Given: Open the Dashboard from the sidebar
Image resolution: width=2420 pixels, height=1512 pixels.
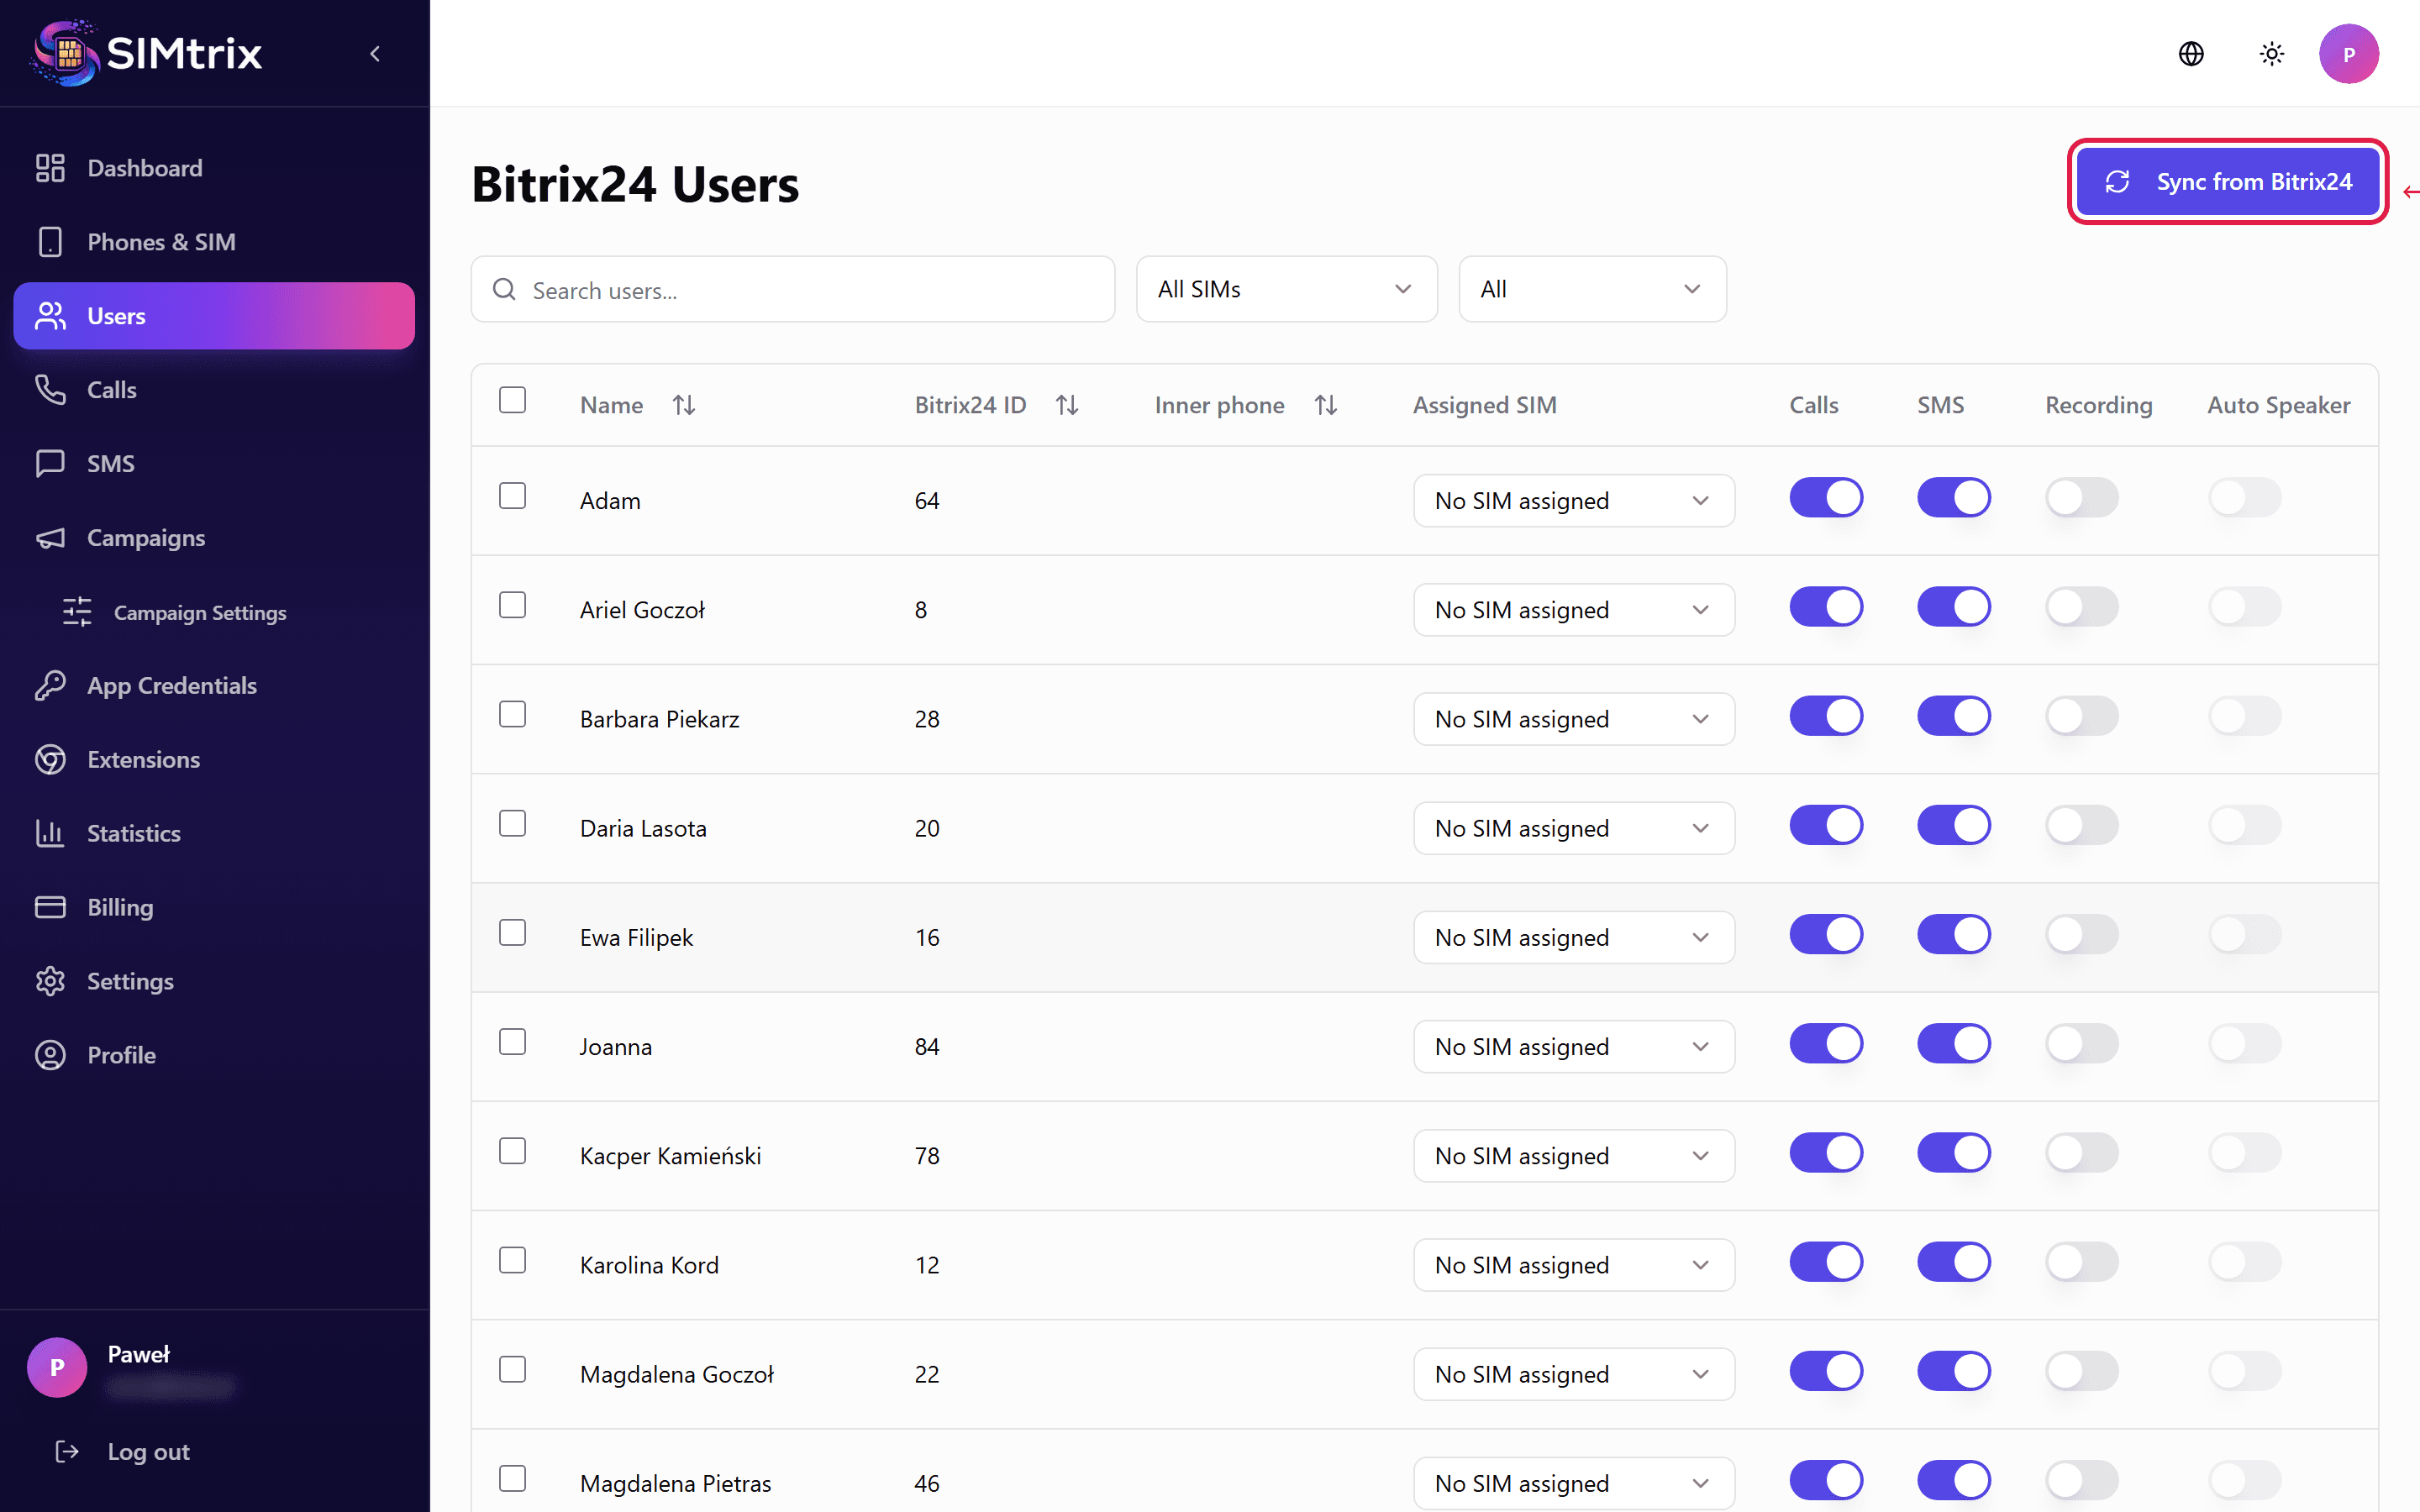Looking at the screenshot, I should 144,167.
